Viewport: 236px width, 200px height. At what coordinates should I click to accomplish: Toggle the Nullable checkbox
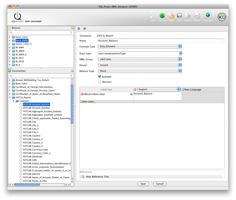(100, 77)
